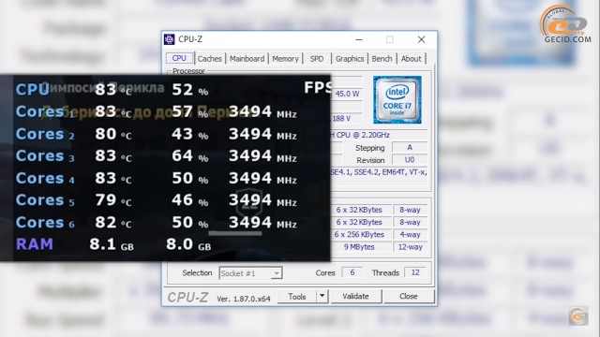Switch to the About tab
600x337 pixels.
(x=411, y=59)
